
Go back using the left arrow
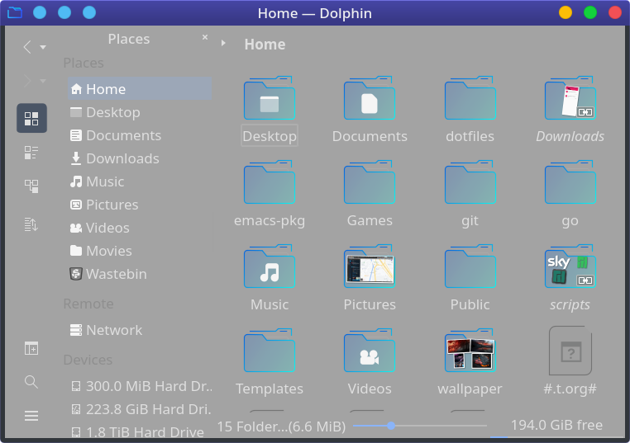pos(26,47)
